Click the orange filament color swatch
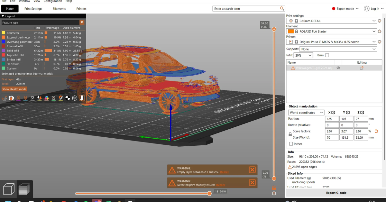Screen dimensions: 386x202 (x=291, y=32)
